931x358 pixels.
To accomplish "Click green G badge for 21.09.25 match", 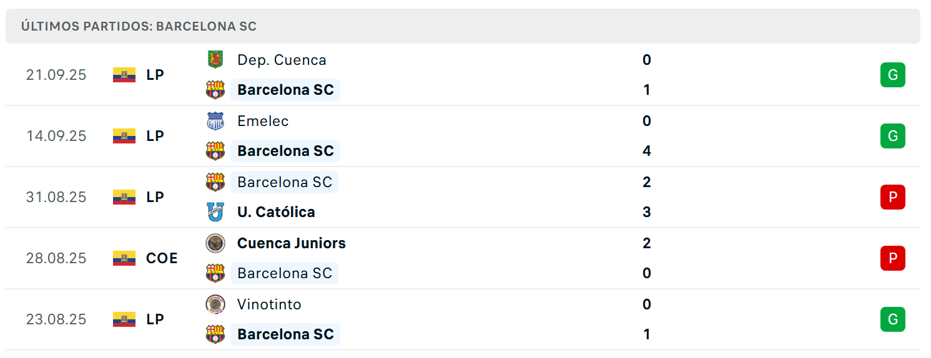I will coord(893,75).
